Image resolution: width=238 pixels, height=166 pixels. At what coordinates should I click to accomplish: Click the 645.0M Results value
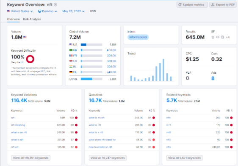[x=195, y=37]
